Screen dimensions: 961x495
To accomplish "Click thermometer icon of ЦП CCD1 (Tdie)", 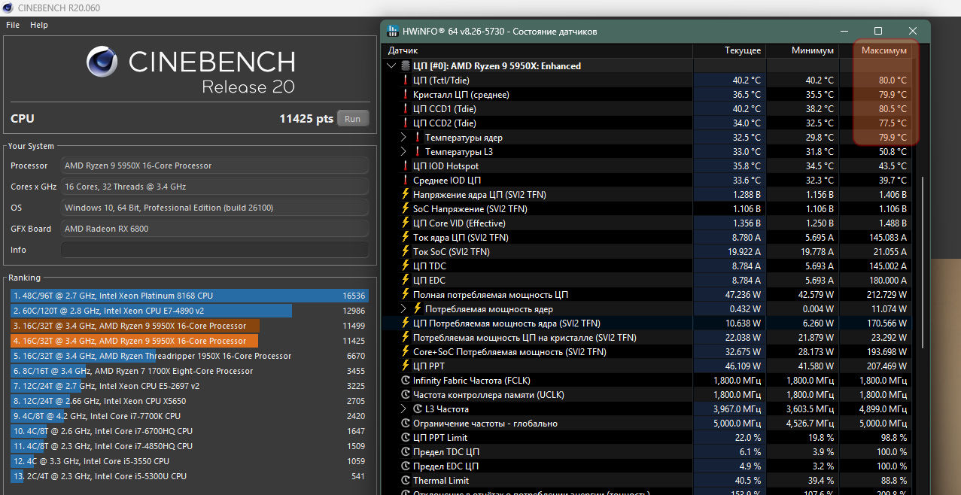I will pos(406,109).
